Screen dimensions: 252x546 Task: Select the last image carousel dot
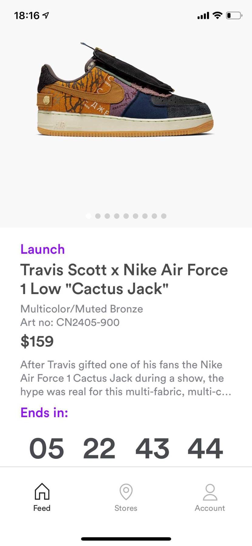coord(164,216)
